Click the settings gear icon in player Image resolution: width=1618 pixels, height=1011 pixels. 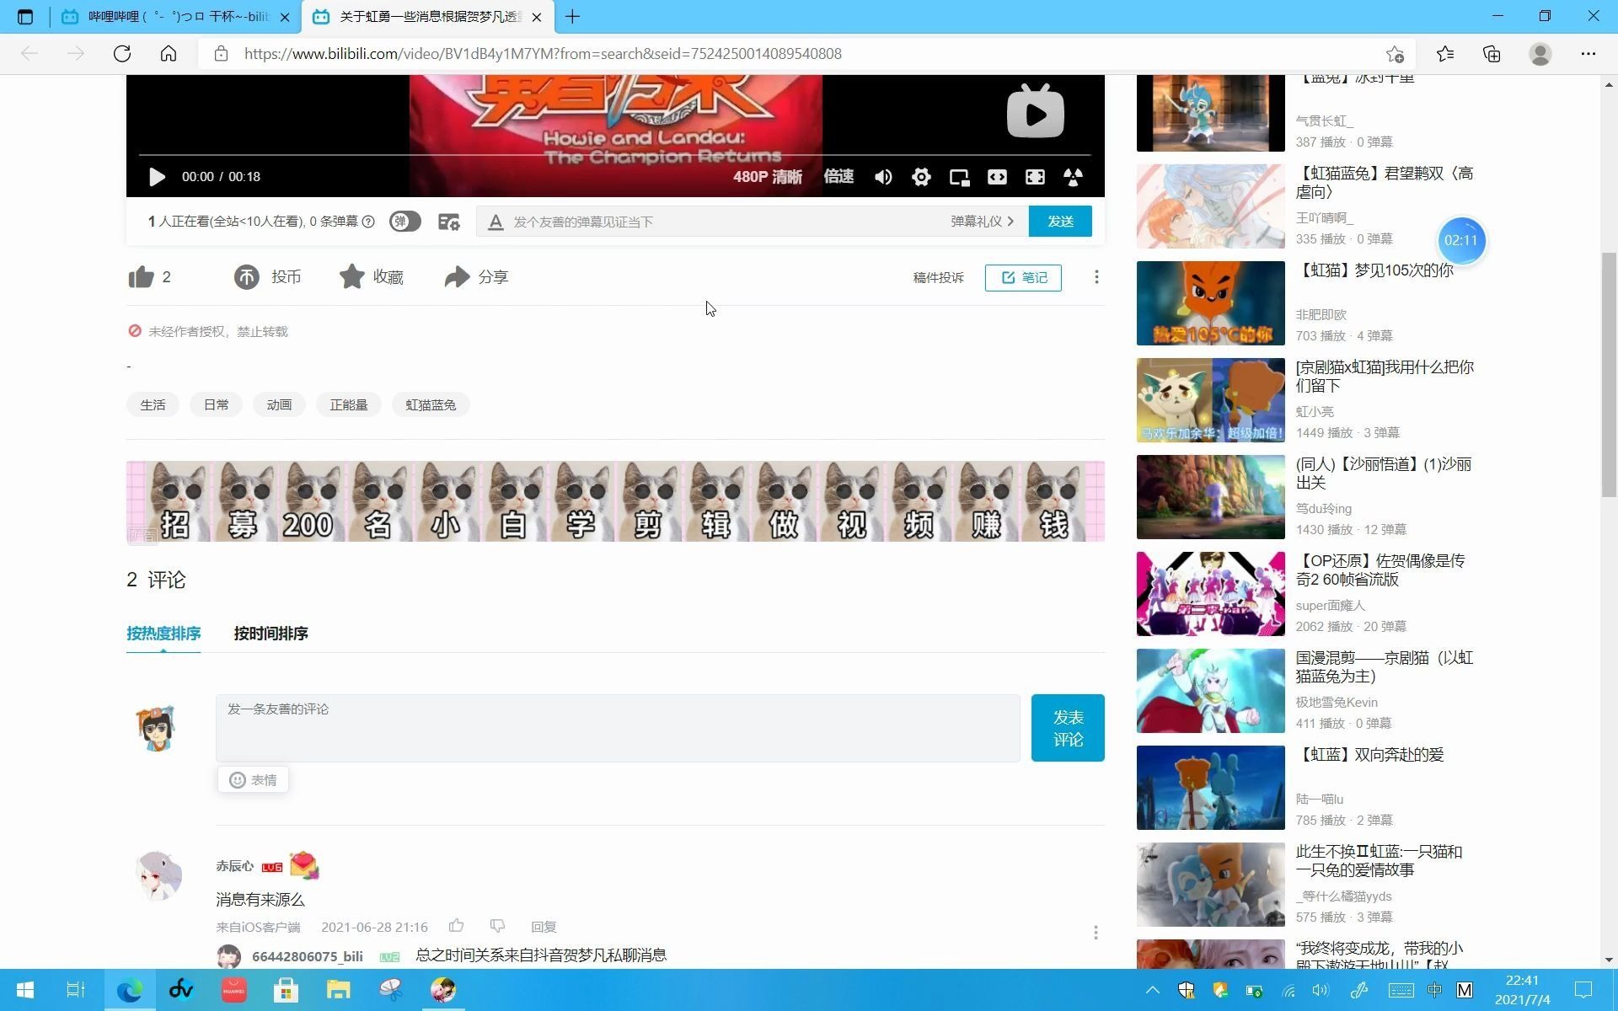pyautogui.click(x=920, y=176)
